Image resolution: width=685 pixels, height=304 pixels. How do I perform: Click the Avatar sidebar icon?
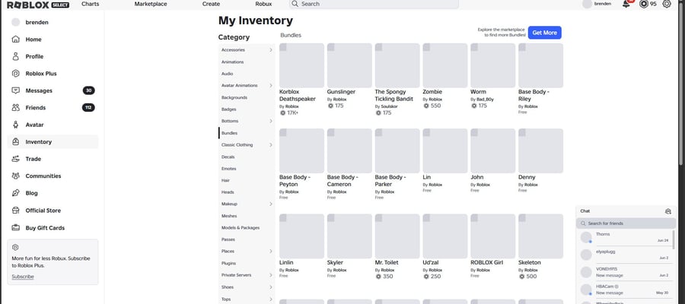(x=16, y=125)
